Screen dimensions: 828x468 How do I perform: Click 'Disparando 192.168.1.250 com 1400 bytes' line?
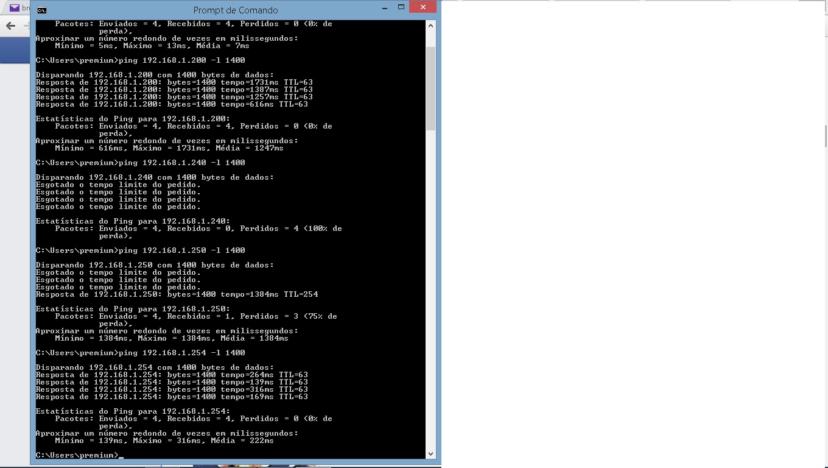155,265
